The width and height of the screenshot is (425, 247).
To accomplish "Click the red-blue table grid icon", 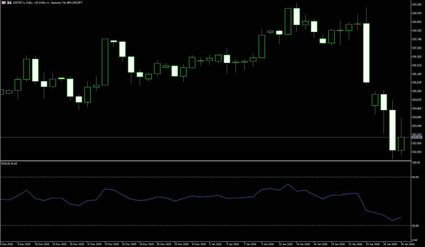I will click(x=4, y=2).
